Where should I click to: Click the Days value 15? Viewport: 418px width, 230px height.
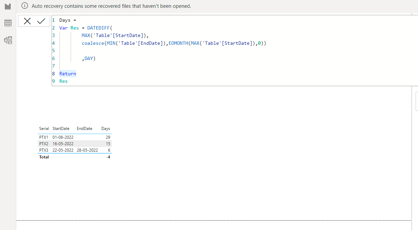[108, 143]
